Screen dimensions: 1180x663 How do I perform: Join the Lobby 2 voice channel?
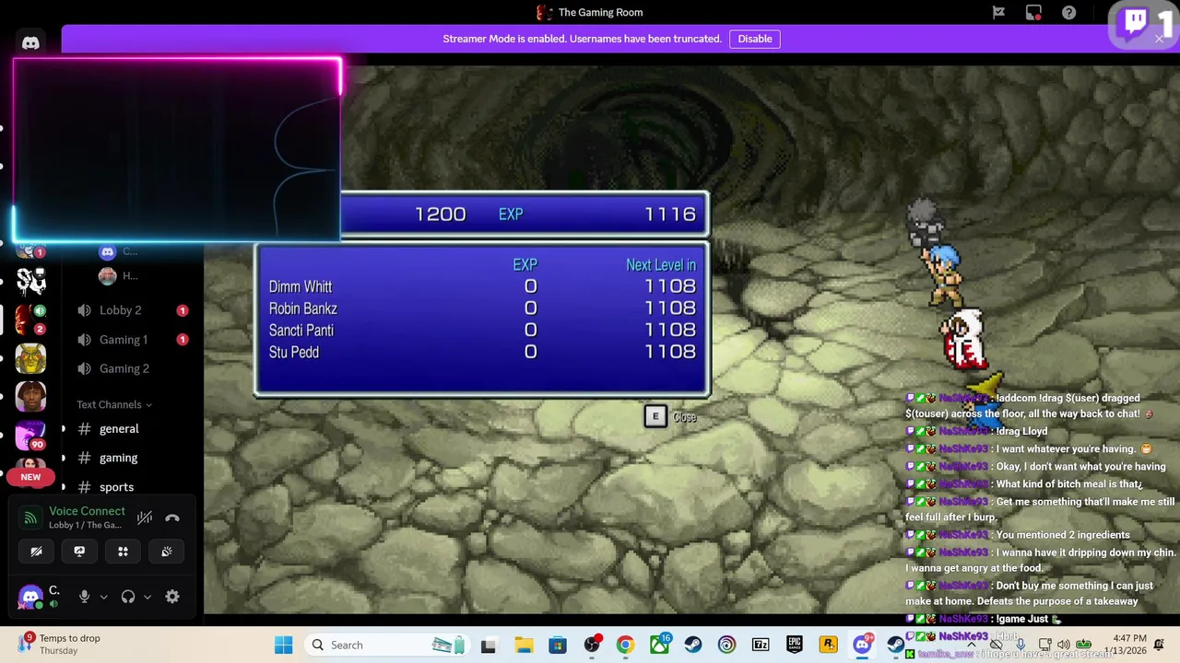(x=132, y=310)
